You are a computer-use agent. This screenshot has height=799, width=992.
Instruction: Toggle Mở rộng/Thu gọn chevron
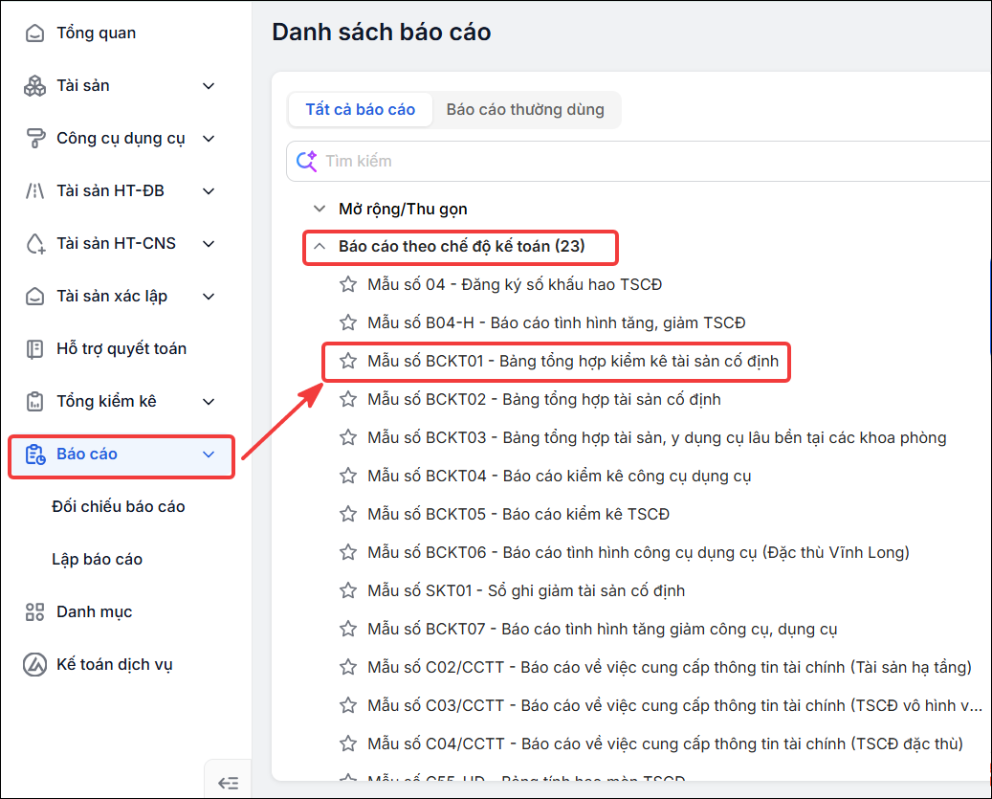(x=320, y=209)
